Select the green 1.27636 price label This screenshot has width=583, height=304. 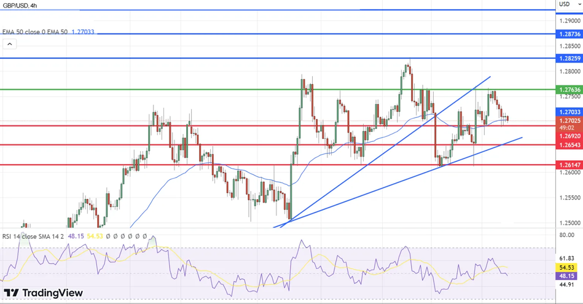(x=569, y=90)
